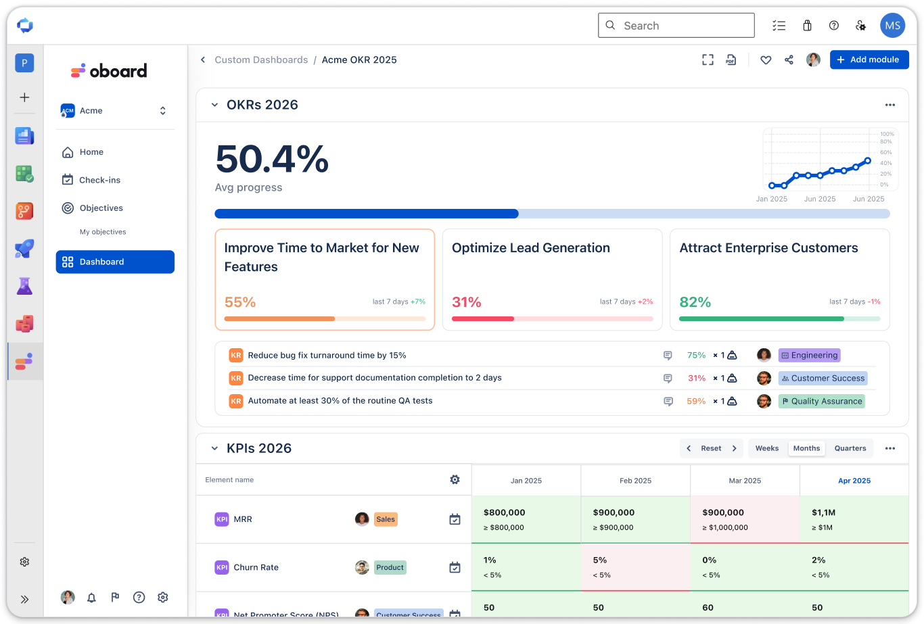Click the MRR Jan 2025 cell $800,000

click(526, 519)
